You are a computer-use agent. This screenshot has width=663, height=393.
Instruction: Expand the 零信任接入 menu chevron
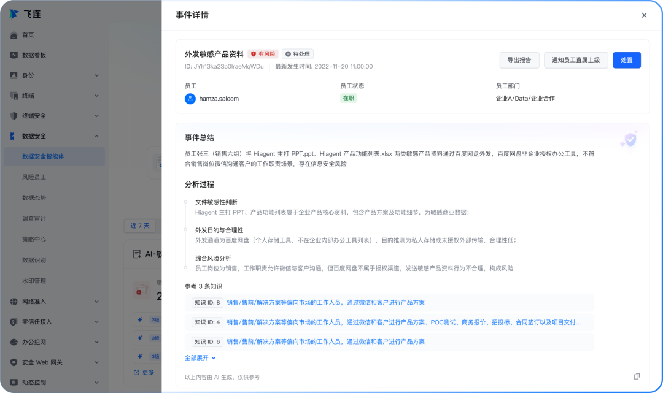click(97, 322)
